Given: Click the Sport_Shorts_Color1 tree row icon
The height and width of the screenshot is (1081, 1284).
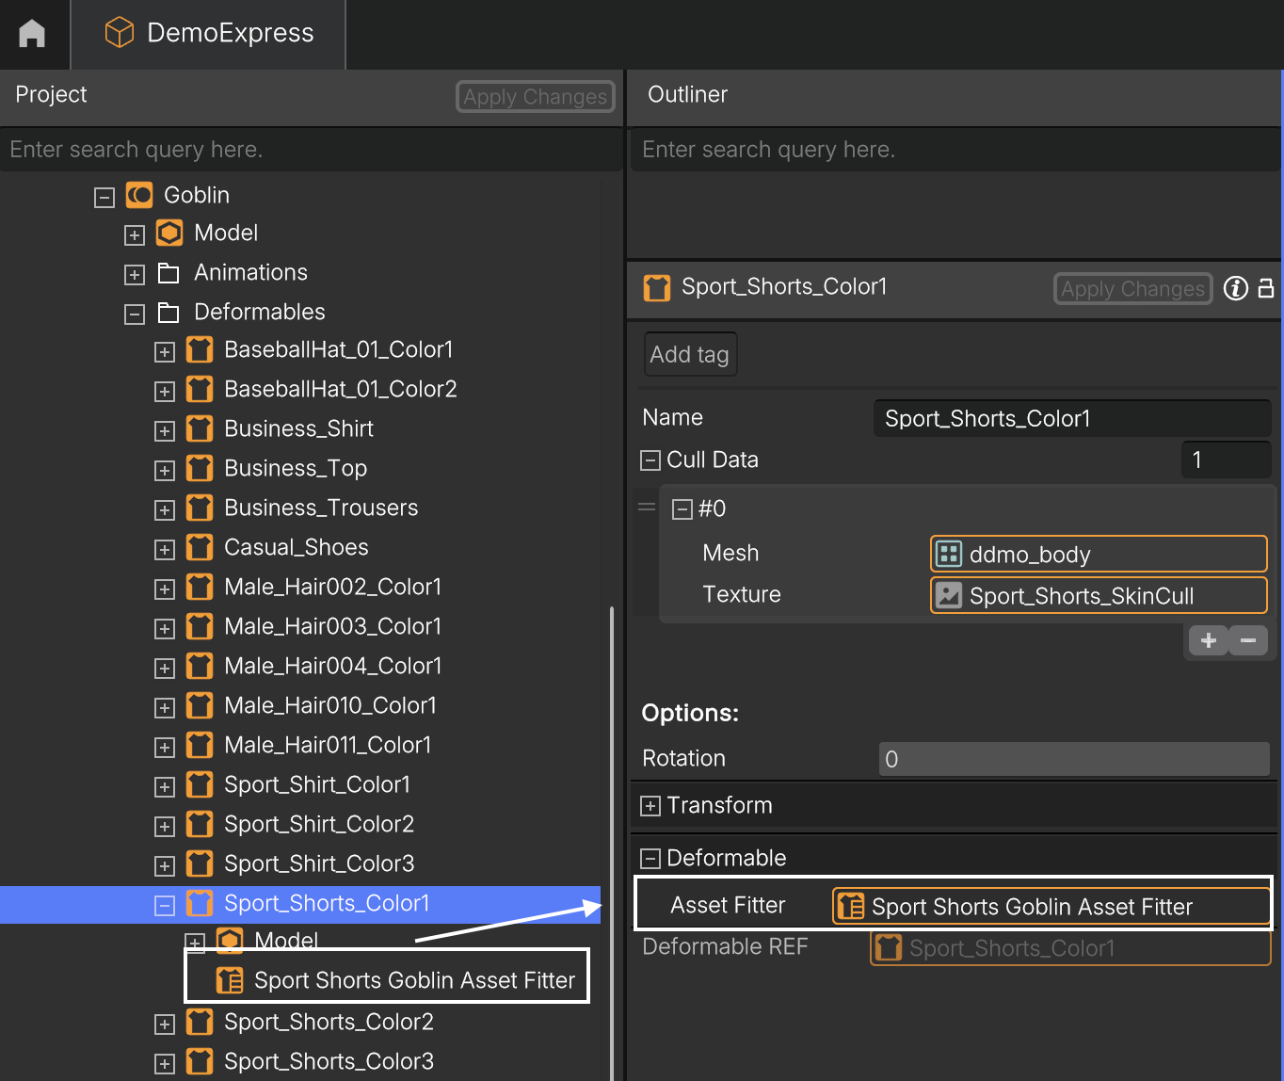Looking at the screenshot, I should click(x=200, y=904).
